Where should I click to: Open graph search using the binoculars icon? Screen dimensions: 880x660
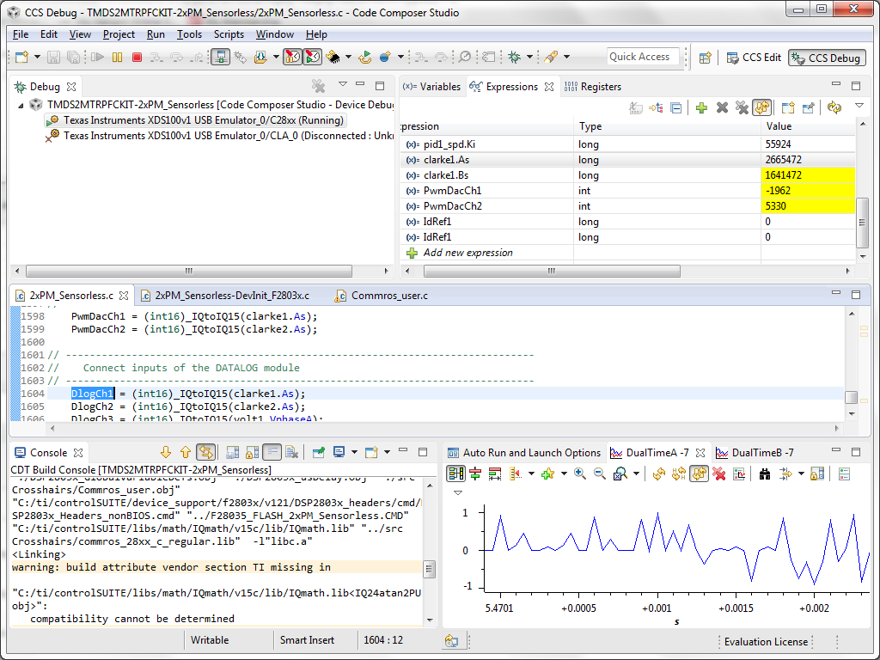pos(763,474)
